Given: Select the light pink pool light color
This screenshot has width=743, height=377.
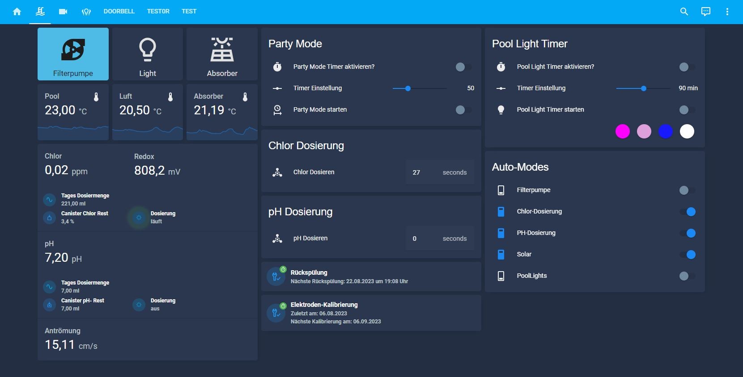Looking at the screenshot, I should coord(644,131).
